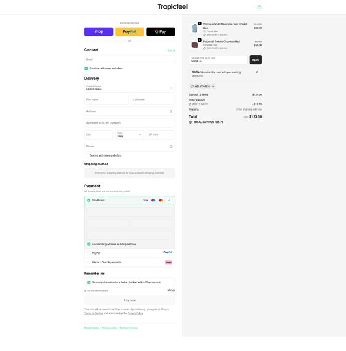Open the Country/Region dropdown
Image resolution: width=346 pixels, height=351 pixels.
(x=130, y=88)
